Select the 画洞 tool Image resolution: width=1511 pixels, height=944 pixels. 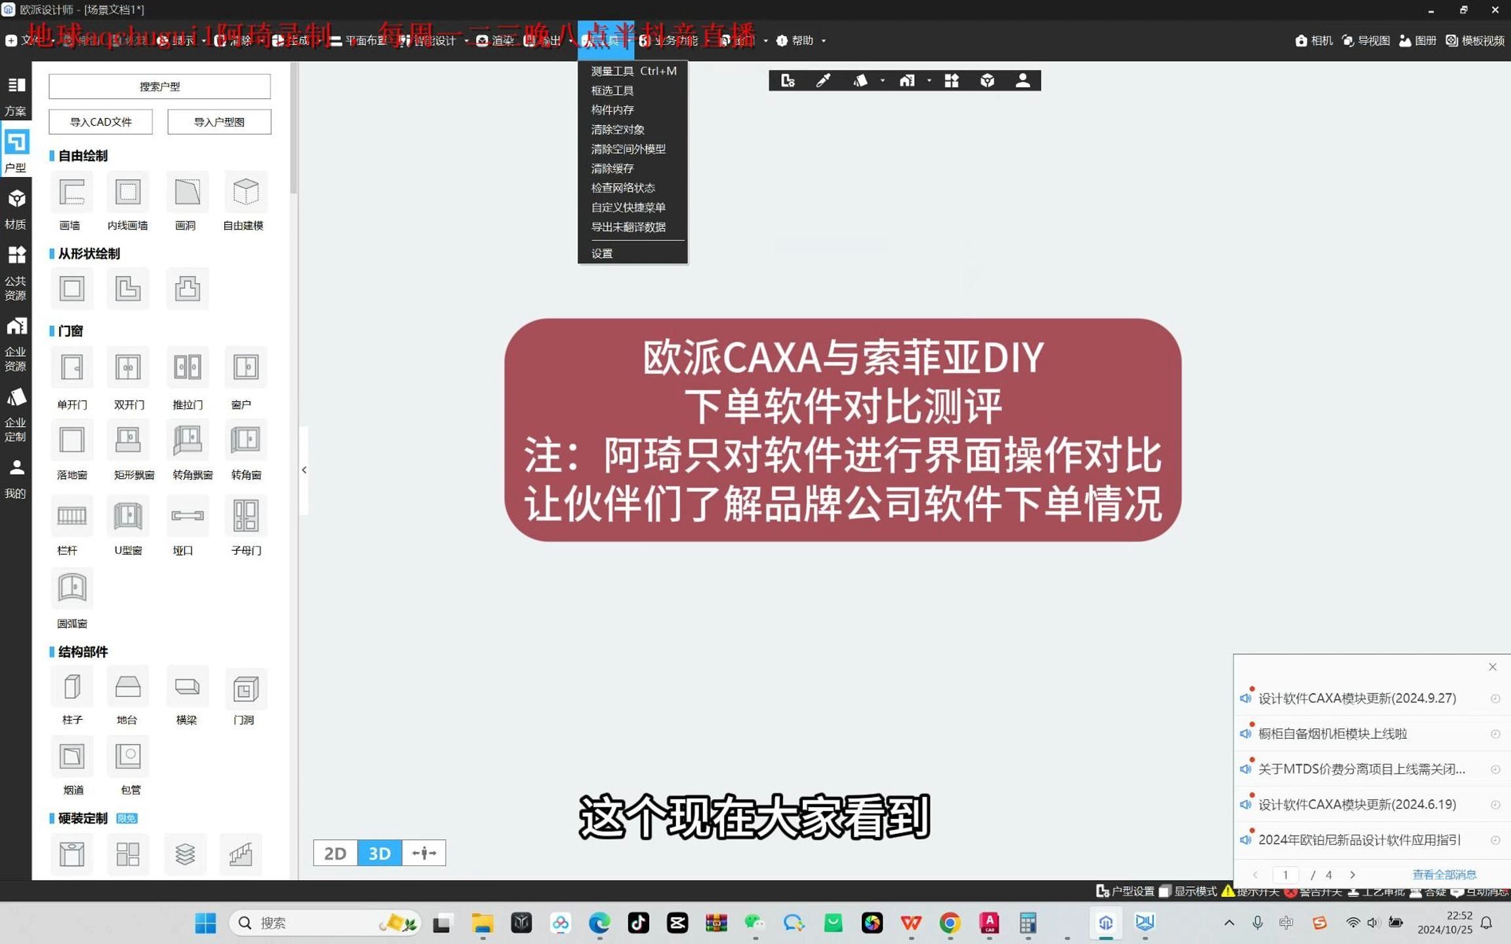click(187, 193)
